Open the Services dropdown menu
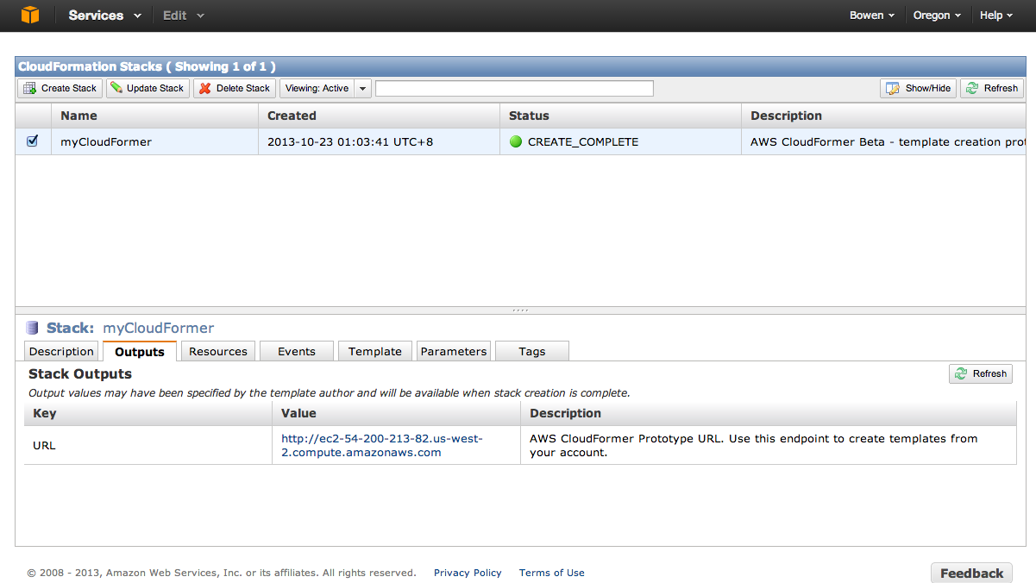This screenshot has height=583, width=1036. pyautogui.click(x=104, y=16)
